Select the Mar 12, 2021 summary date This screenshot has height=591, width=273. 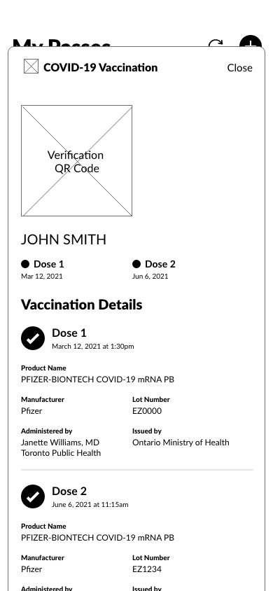point(42,277)
